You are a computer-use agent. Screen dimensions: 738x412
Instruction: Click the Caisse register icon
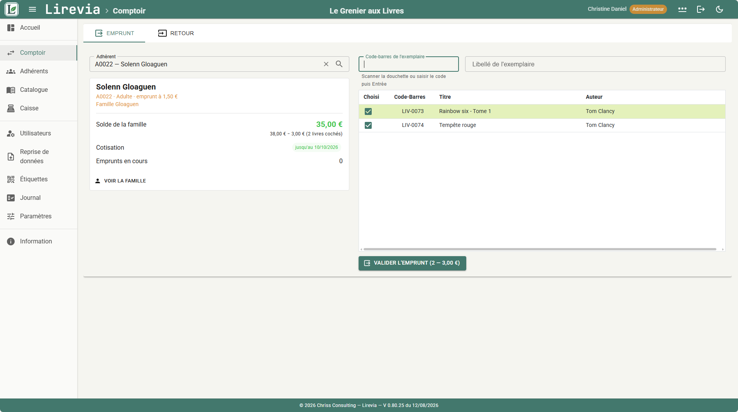click(x=11, y=108)
